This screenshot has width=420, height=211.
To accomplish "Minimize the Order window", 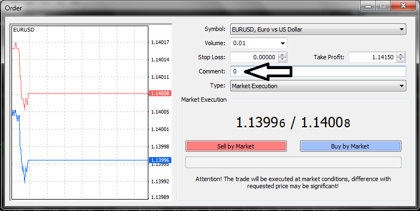I will 369,5.
